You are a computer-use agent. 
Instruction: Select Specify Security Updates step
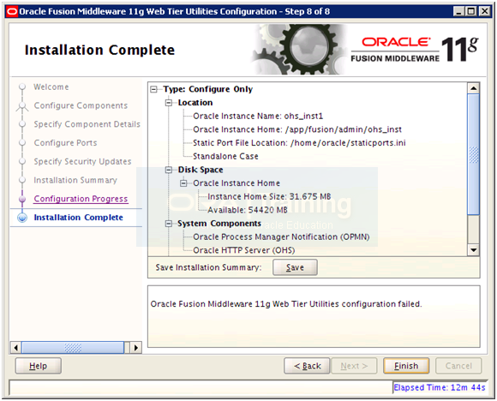(82, 162)
